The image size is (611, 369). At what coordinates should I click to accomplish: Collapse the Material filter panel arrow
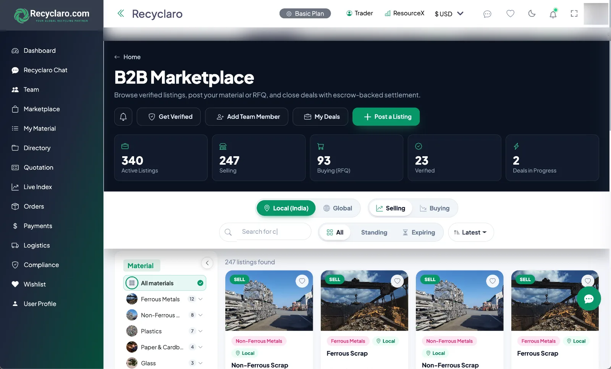(x=207, y=263)
